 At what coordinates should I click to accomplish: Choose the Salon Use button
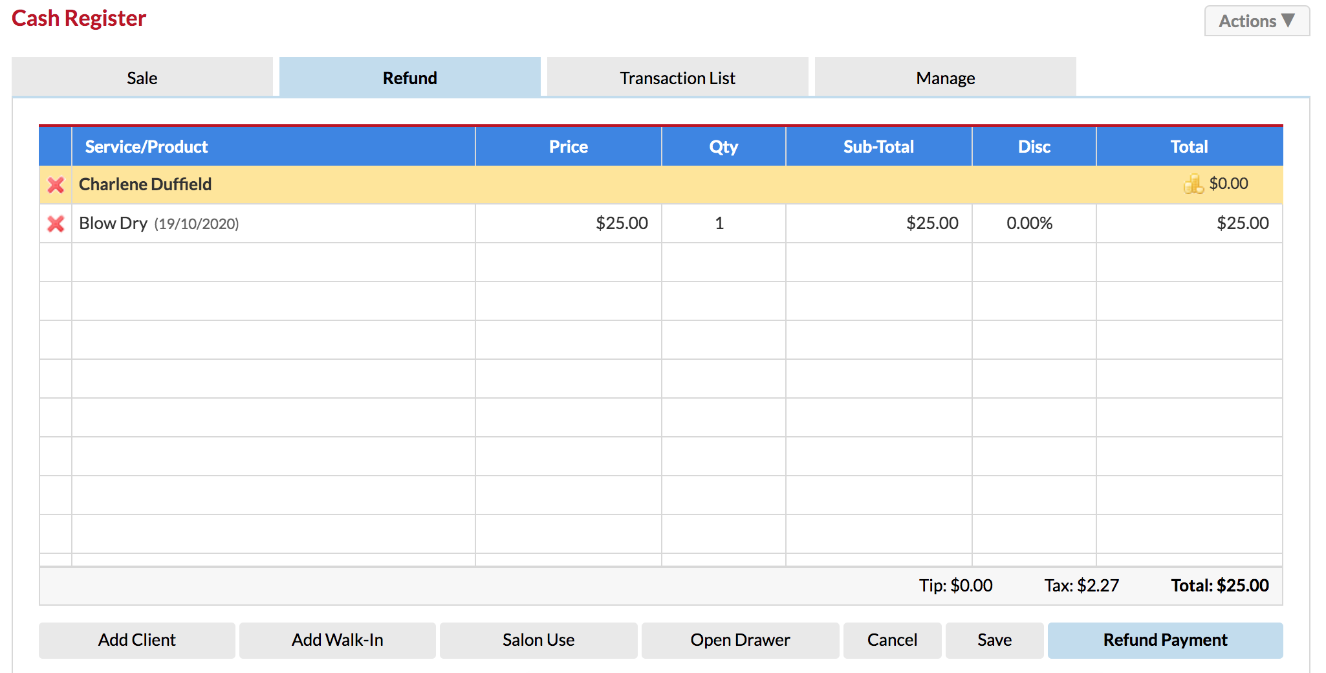[x=539, y=640]
